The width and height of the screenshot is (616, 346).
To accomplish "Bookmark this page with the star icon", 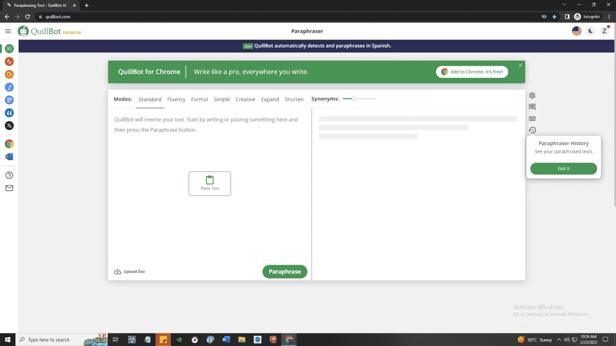I will (x=554, y=16).
